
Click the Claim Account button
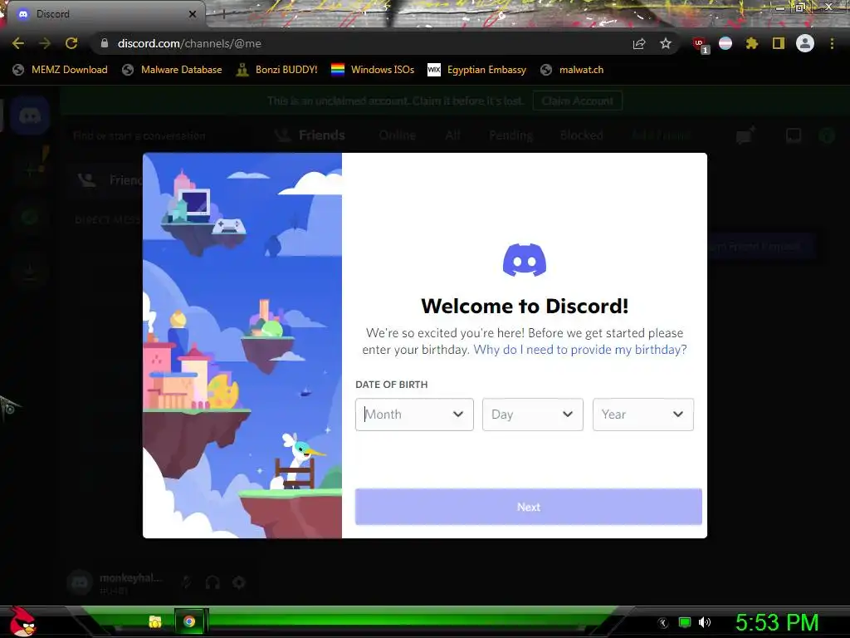[578, 101]
